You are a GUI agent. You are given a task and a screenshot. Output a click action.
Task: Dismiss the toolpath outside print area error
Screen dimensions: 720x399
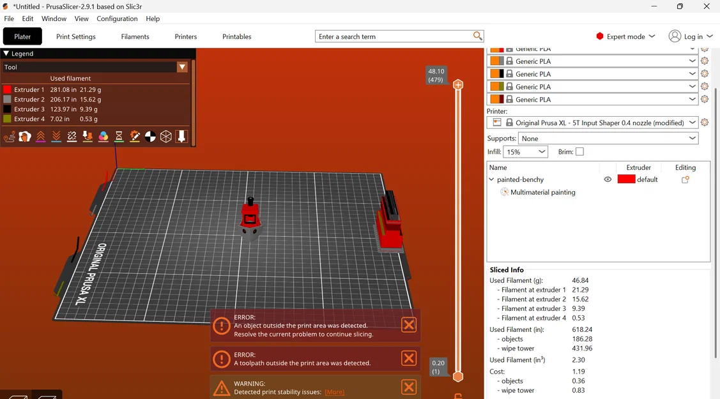[409, 358]
